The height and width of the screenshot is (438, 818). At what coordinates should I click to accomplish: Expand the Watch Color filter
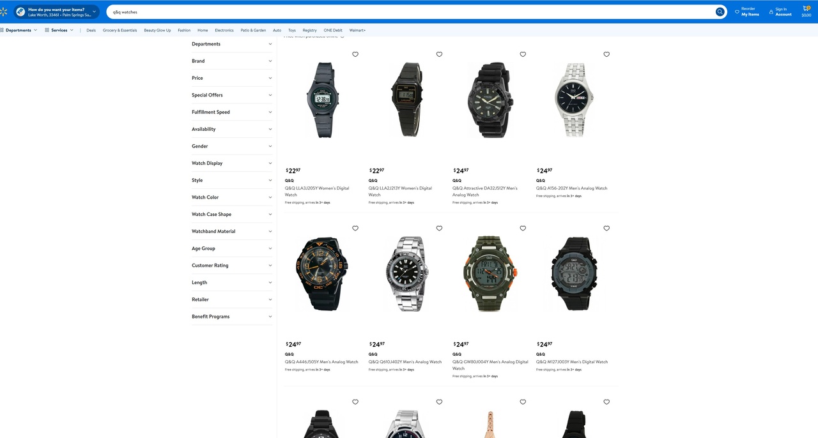coord(232,197)
